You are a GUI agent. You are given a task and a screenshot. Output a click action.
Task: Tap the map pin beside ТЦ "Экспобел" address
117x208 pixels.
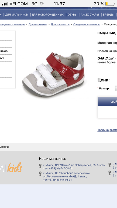click(40, 174)
